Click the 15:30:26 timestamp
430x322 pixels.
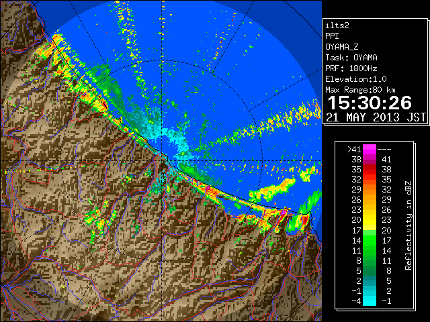(370, 103)
